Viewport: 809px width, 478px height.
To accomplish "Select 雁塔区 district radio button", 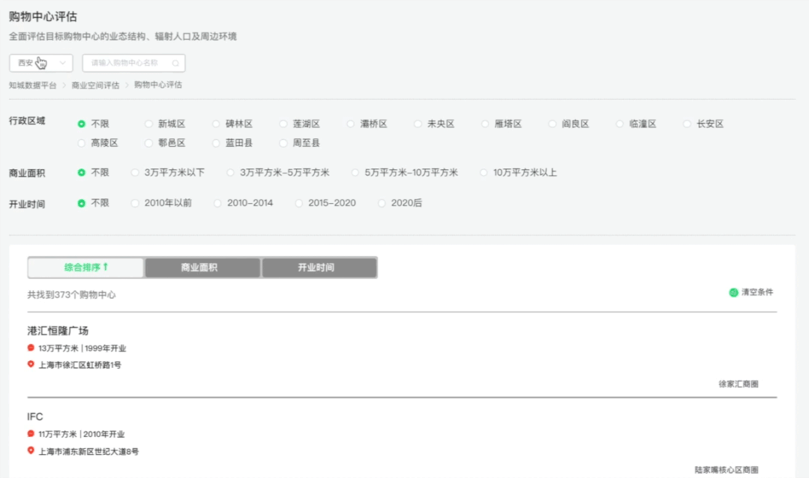I will (486, 124).
